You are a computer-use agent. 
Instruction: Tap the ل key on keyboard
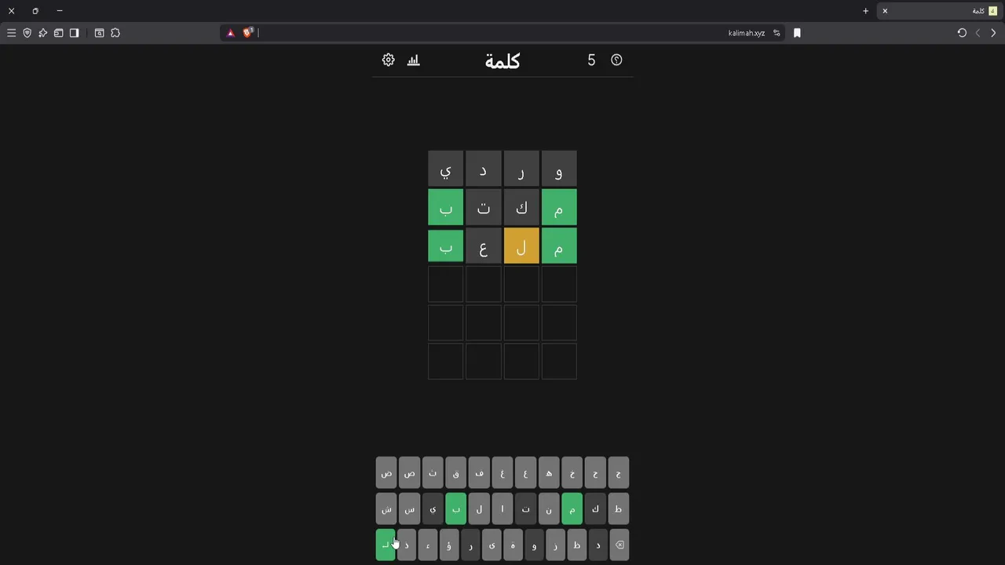coord(479,508)
